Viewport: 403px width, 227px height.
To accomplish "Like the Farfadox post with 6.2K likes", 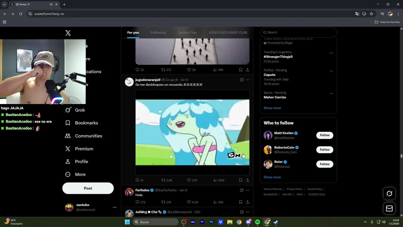I will pos(193,202).
